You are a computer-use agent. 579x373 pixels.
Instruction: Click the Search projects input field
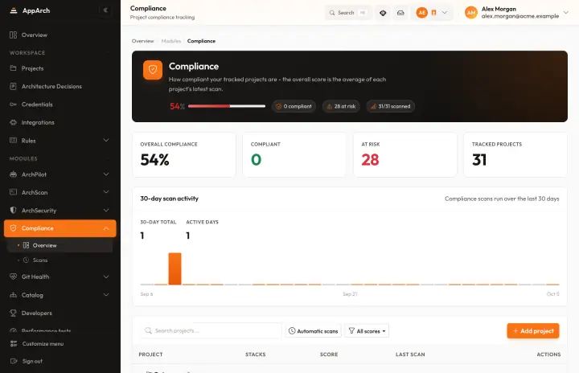point(211,330)
